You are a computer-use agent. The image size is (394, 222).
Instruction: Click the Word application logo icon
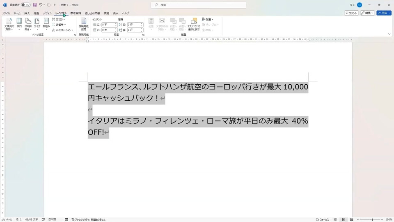[x=5, y=5]
